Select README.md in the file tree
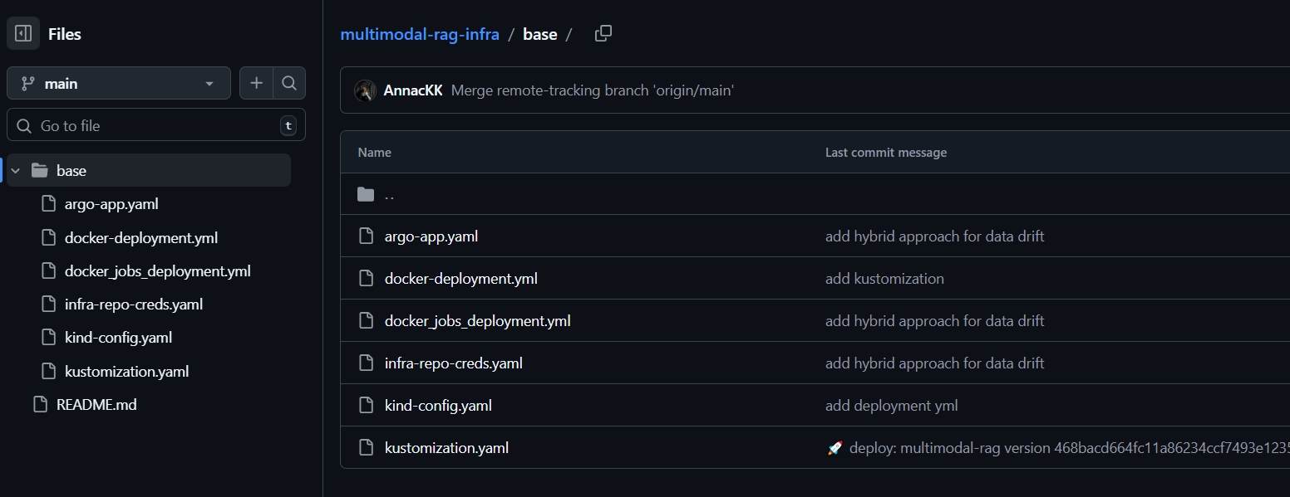 click(96, 405)
